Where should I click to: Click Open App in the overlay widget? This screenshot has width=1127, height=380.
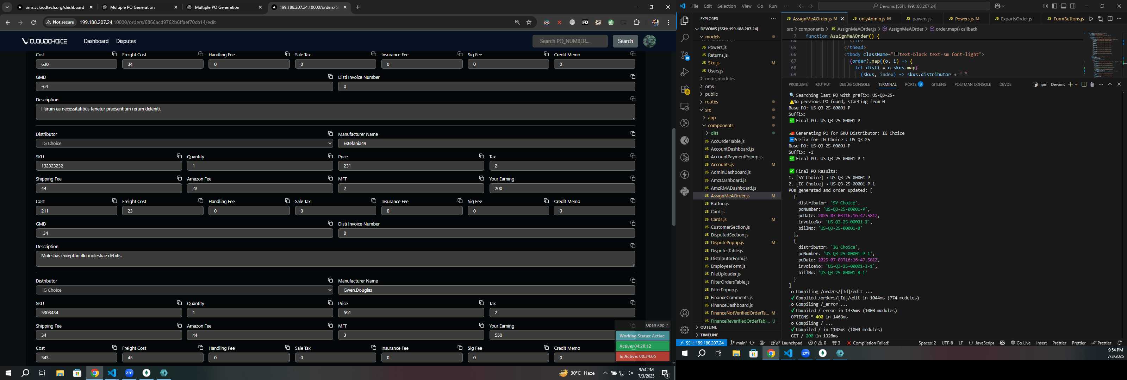(657, 325)
